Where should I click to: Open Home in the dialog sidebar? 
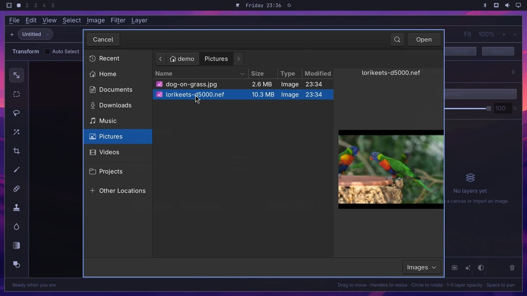[x=118, y=74]
